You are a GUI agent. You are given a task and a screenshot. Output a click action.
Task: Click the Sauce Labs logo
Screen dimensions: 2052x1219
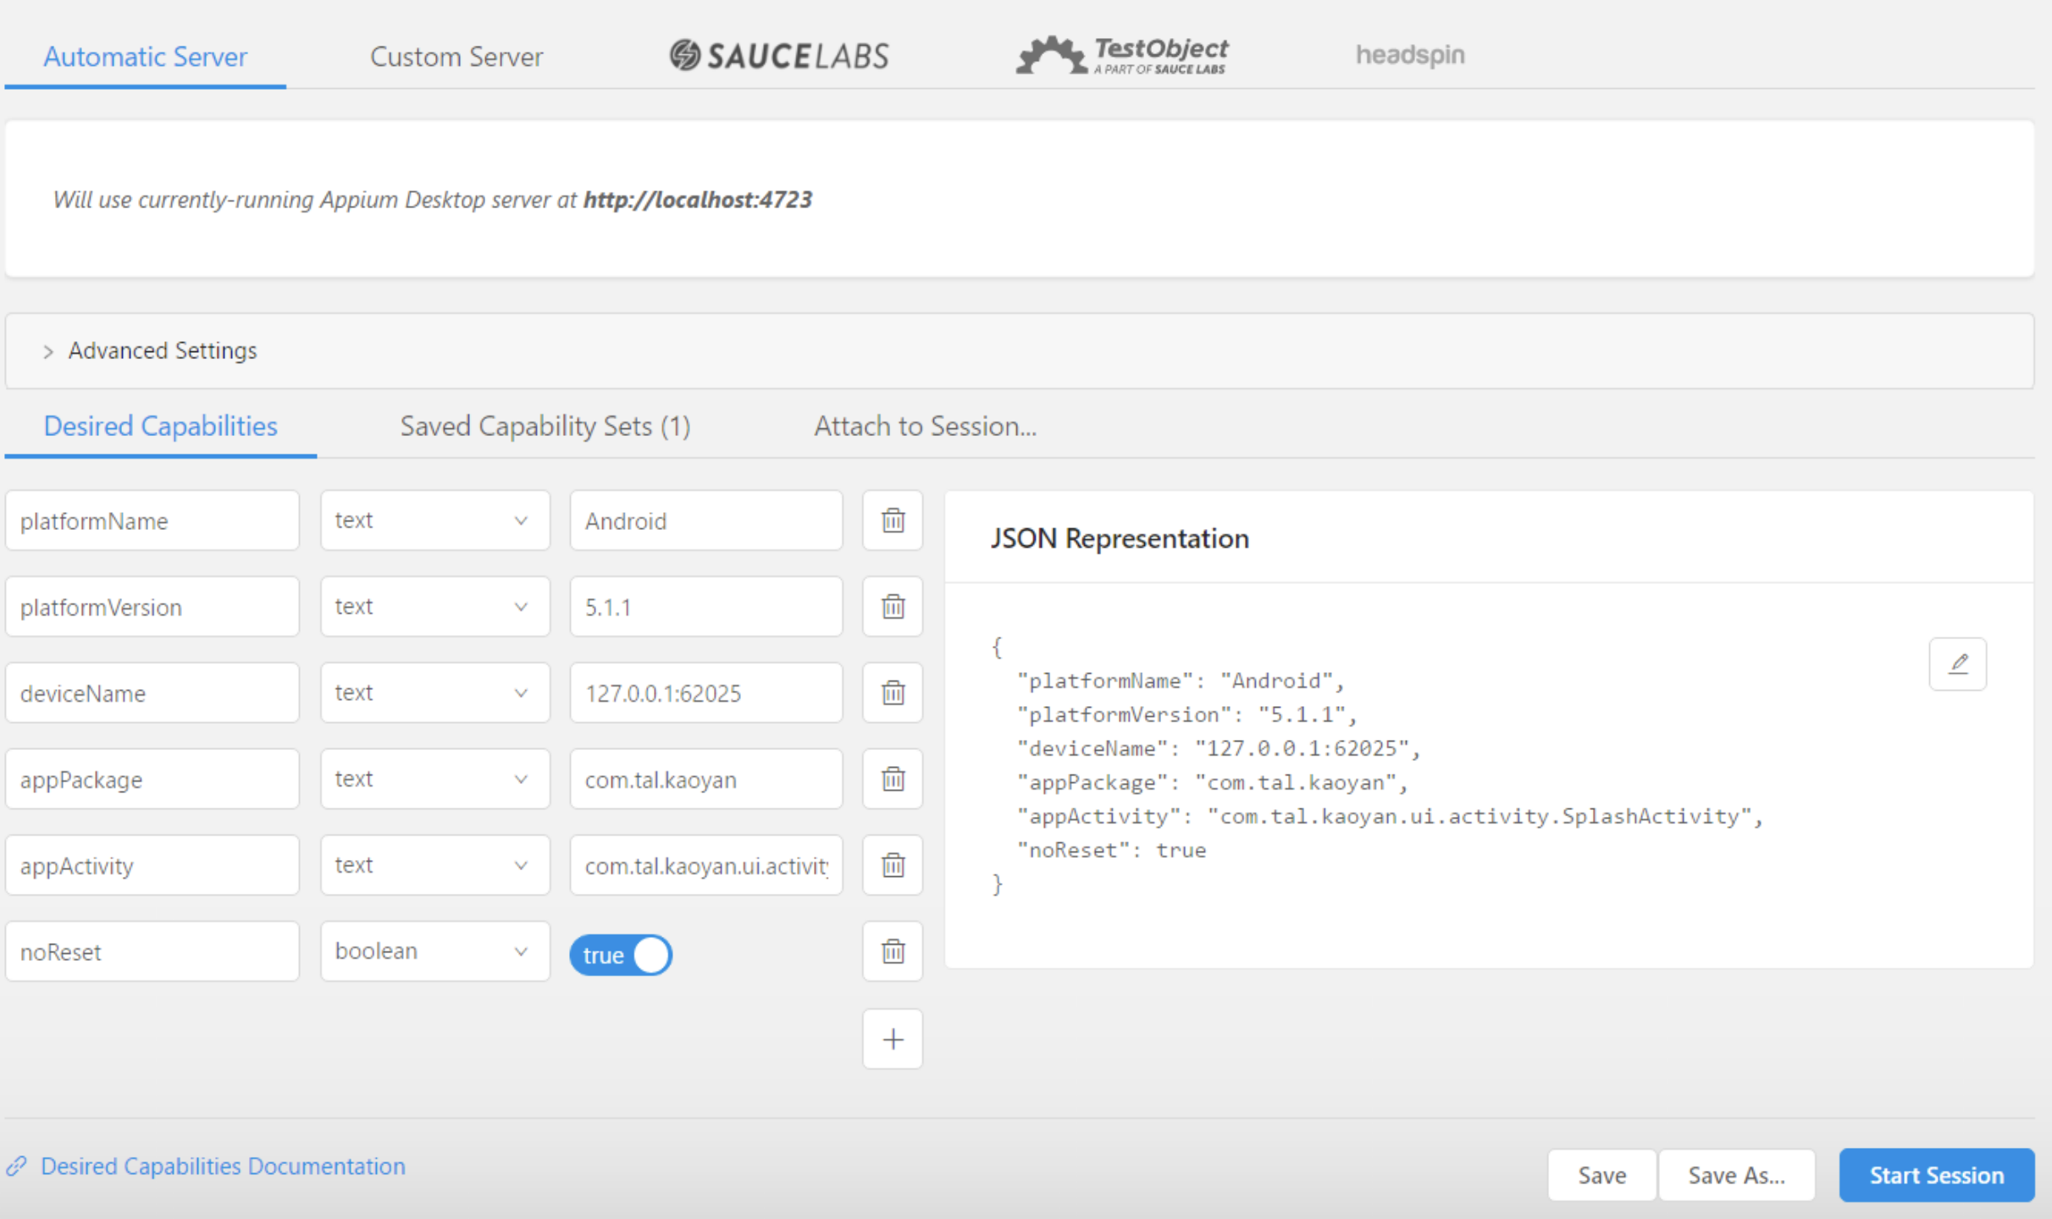[x=779, y=54]
